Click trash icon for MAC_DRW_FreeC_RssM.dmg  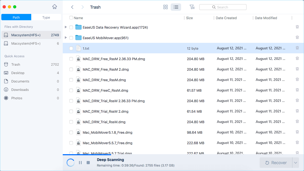tap(297, 90)
